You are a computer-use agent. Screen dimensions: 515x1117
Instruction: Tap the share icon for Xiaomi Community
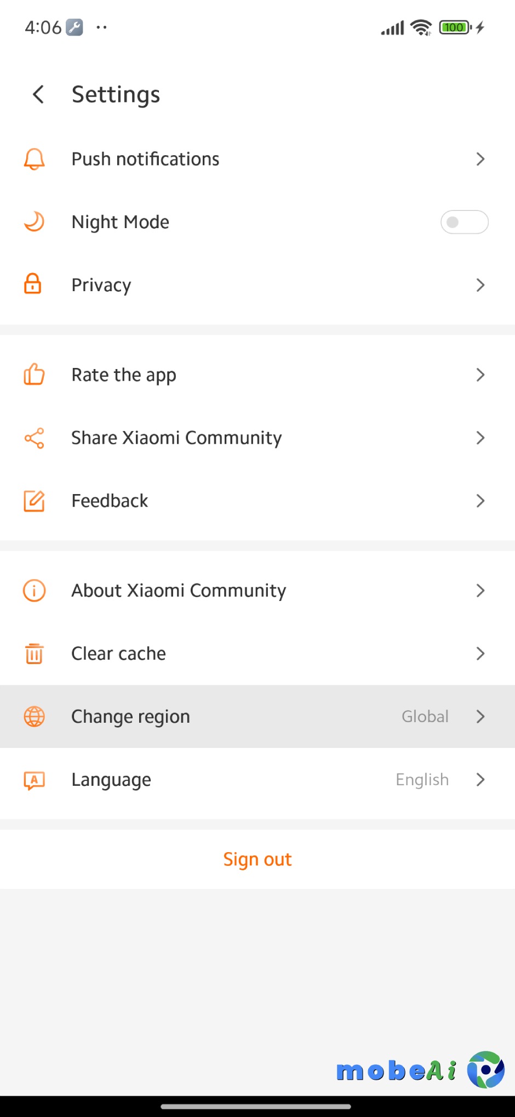(x=34, y=438)
